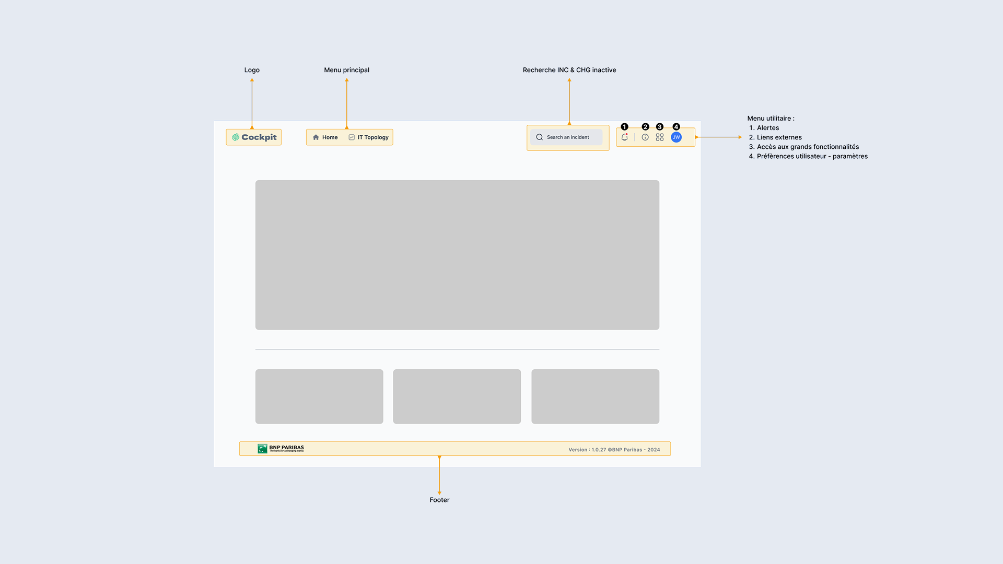1003x564 pixels.
Task: Click the chart icon beside IT Topology
Action: pyautogui.click(x=352, y=137)
